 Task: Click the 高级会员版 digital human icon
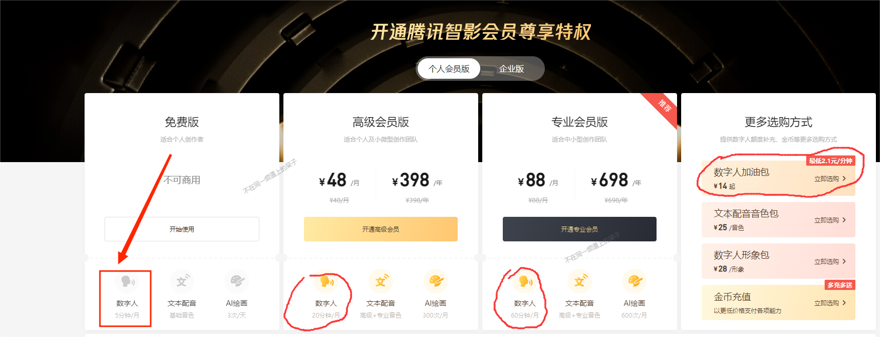point(326,281)
